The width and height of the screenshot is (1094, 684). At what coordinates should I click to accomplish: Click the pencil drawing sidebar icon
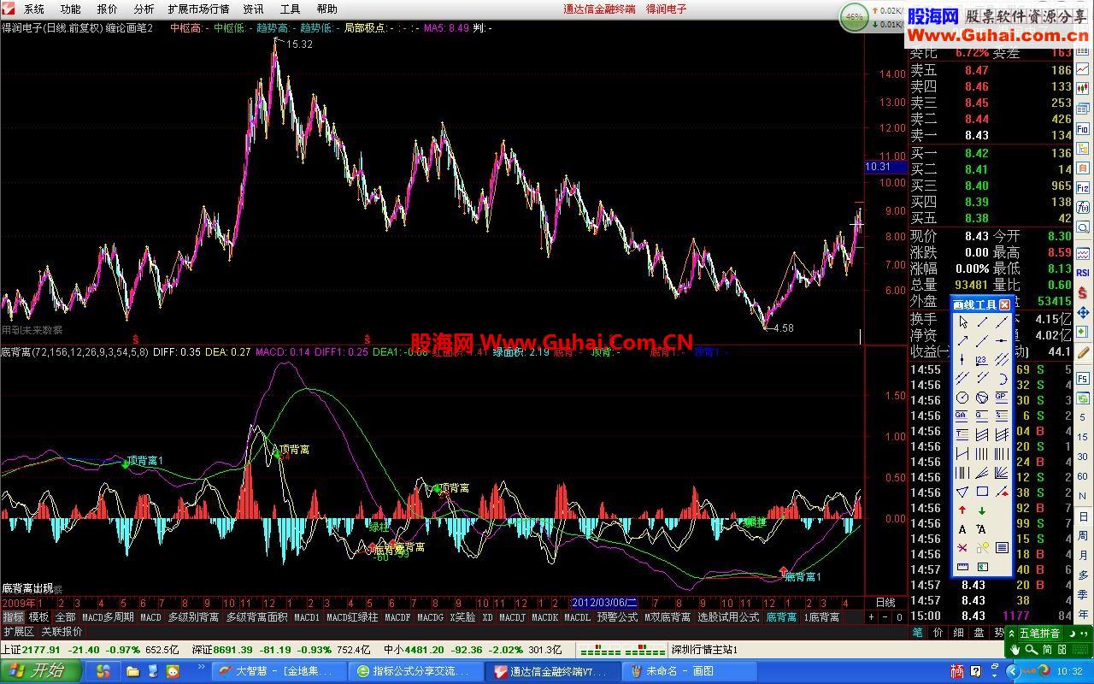(x=1083, y=351)
